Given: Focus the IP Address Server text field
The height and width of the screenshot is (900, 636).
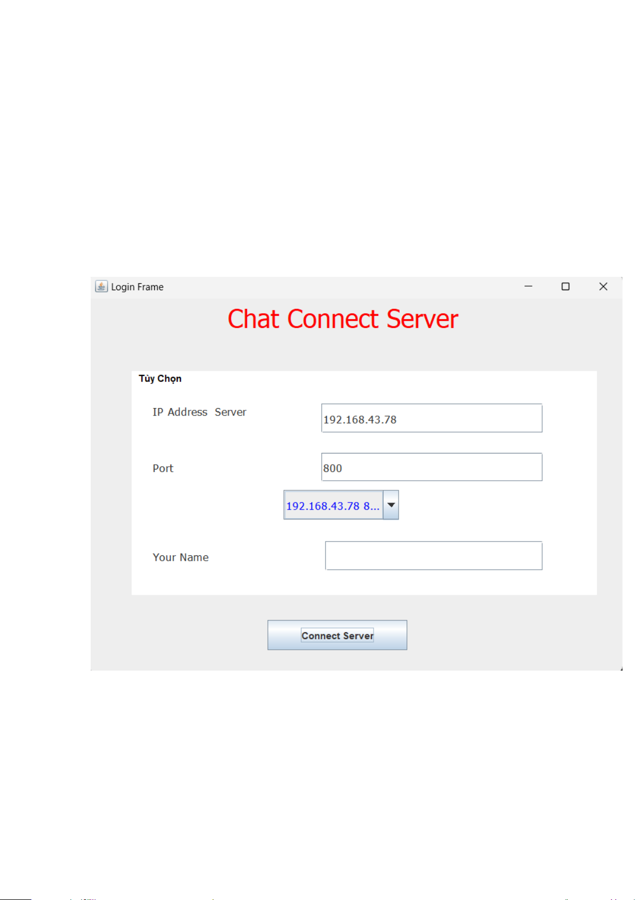Looking at the screenshot, I should coord(431,418).
